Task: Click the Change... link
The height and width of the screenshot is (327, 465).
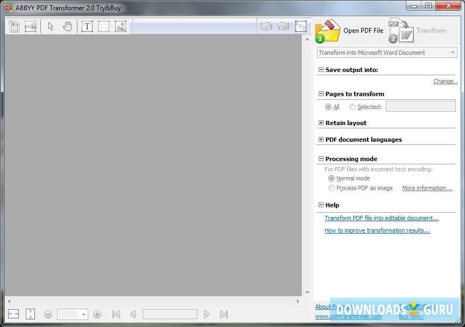Action: pyautogui.click(x=445, y=81)
